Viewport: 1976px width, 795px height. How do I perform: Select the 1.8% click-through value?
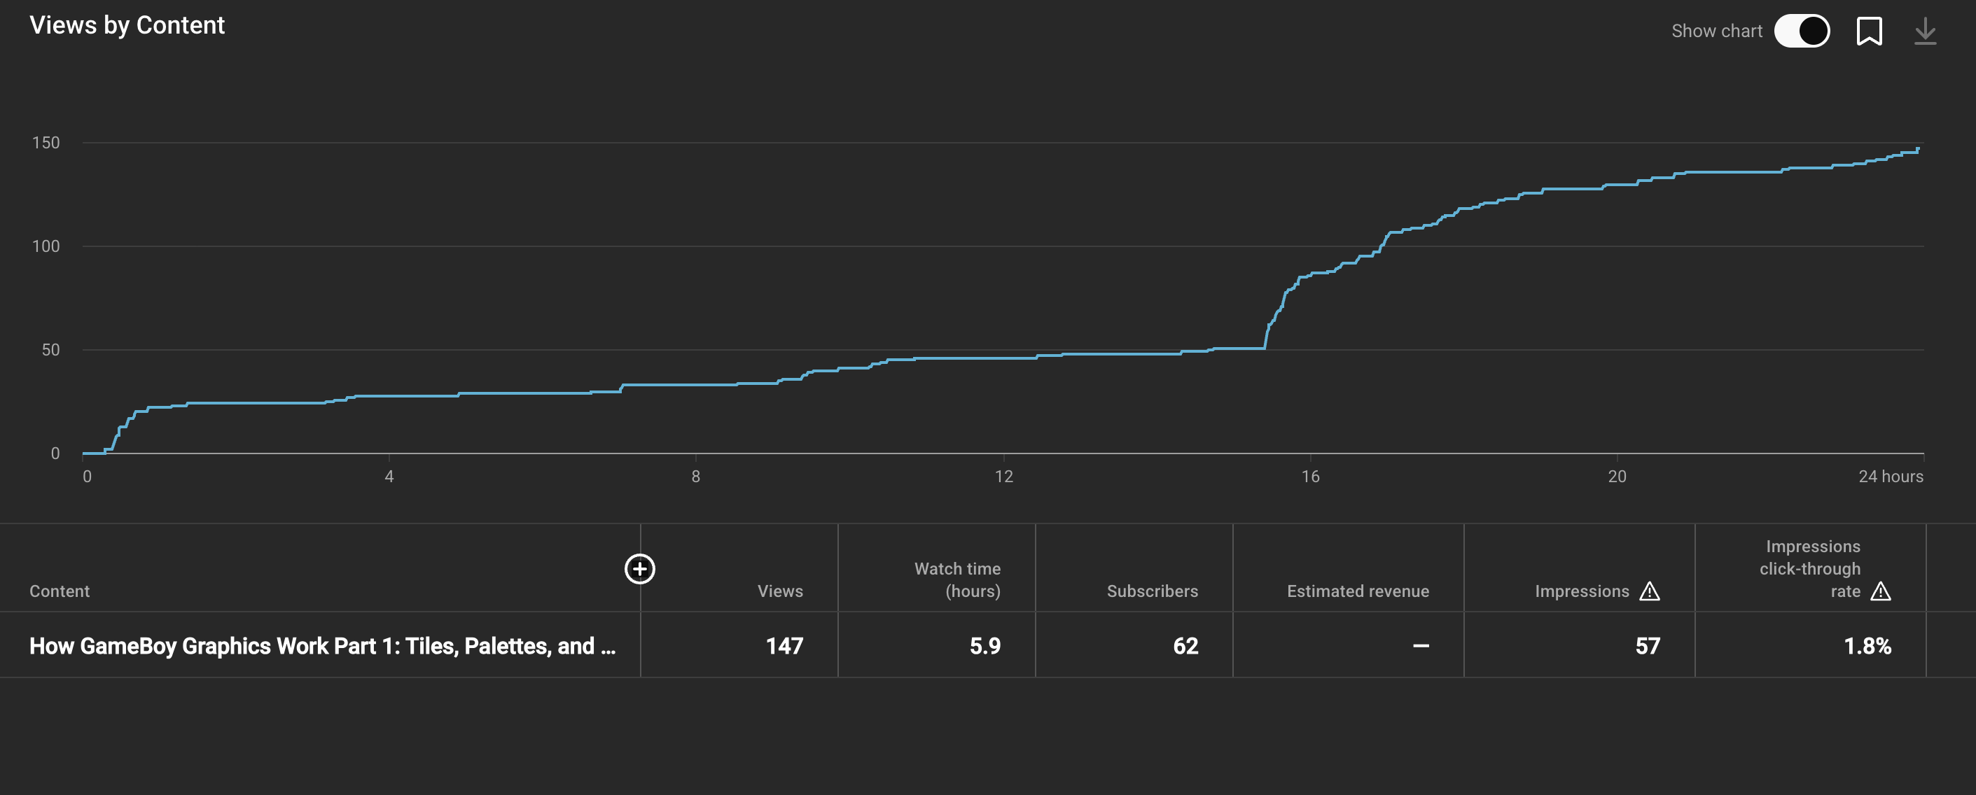tap(1868, 645)
